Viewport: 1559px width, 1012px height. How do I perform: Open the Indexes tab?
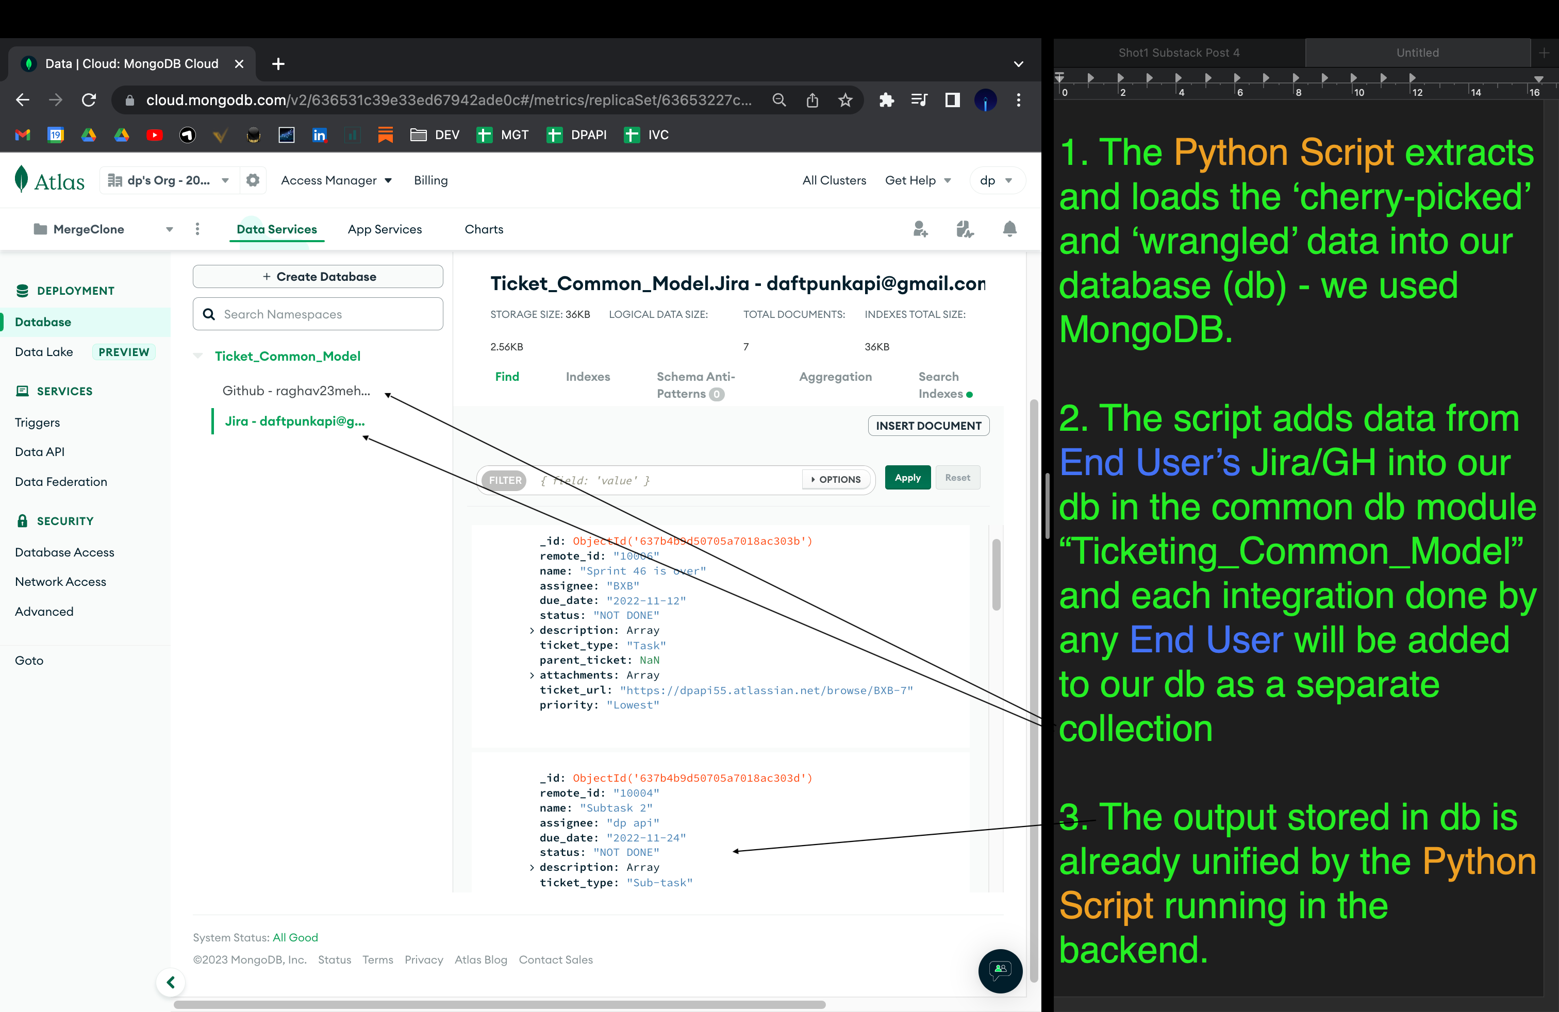coord(588,376)
